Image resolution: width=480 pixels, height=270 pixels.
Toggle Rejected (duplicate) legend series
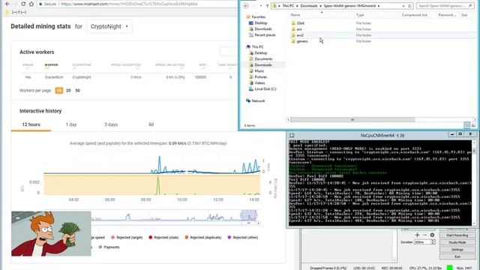(x=203, y=238)
